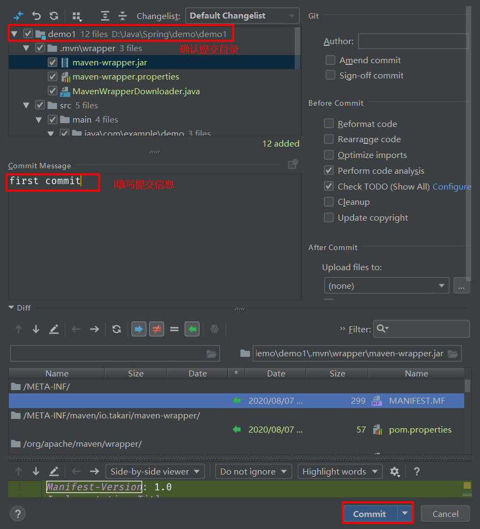Viewport: 480px width, 529px height.
Task: Click in the Author input field
Action: (x=413, y=41)
